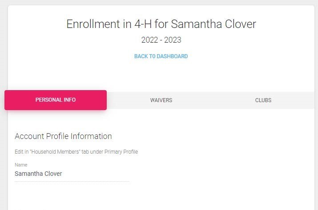Click the word Account in the section heading
This screenshot has width=318, height=210.
click(29, 136)
